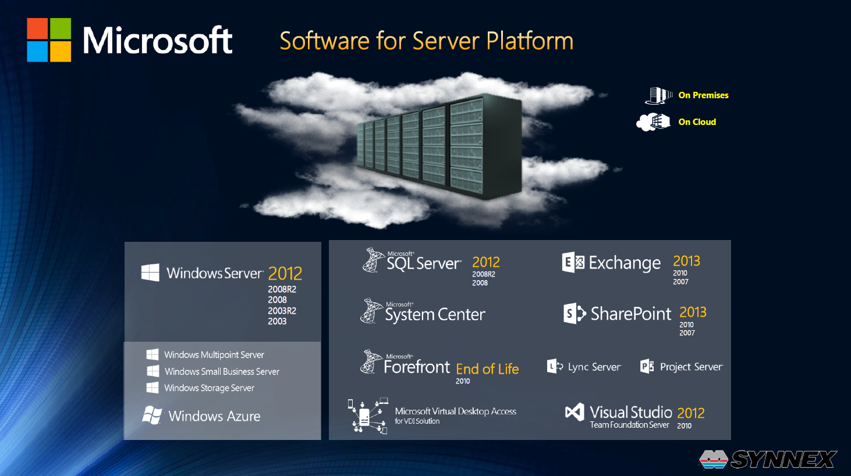Image resolution: width=851 pixels, height=476 pixels.
Task: Click the On Cloud label
Action: coord(697,122)
